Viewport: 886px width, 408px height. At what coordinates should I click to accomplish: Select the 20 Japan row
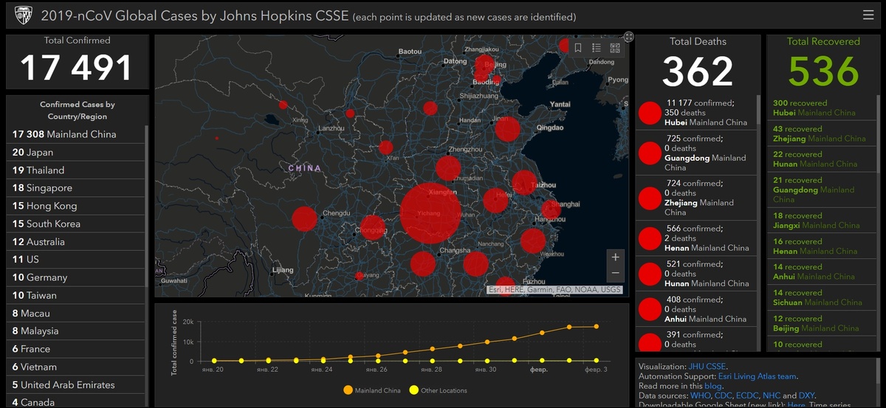tap(76, 152)
